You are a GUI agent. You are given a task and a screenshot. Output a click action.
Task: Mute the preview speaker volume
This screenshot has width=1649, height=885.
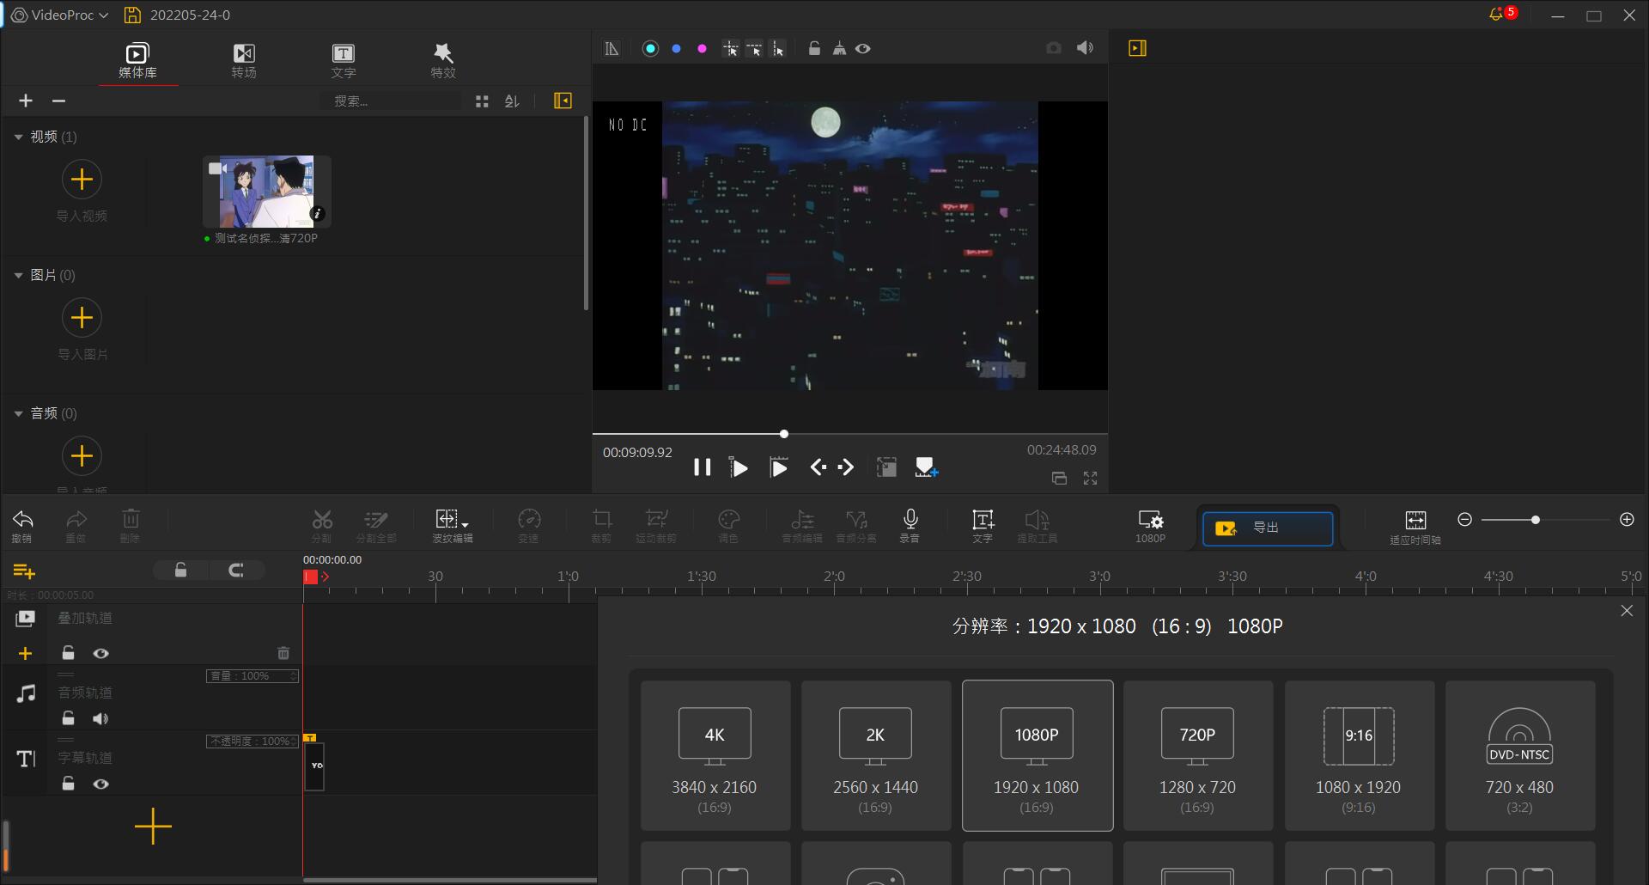coord(1086,48)
